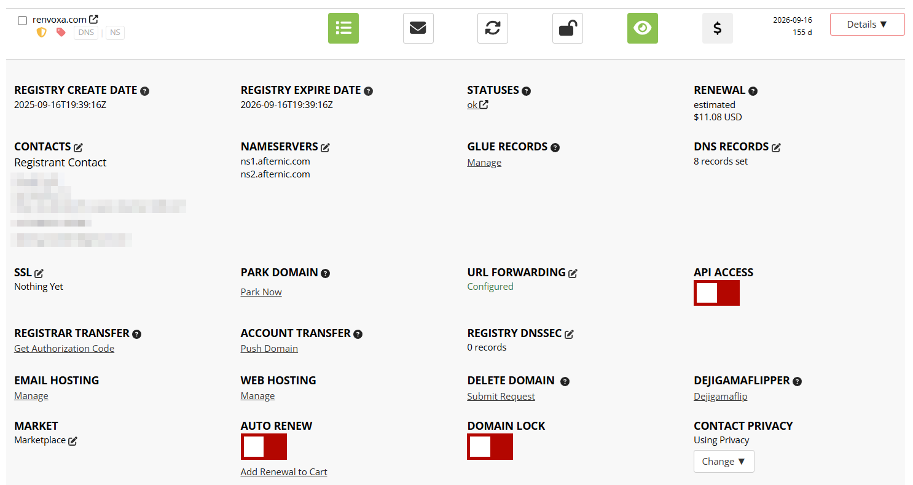Click help icon beside Account Transfer
Image resolution: width=913 pixels, height=485 pixels.
coord(358,334)
